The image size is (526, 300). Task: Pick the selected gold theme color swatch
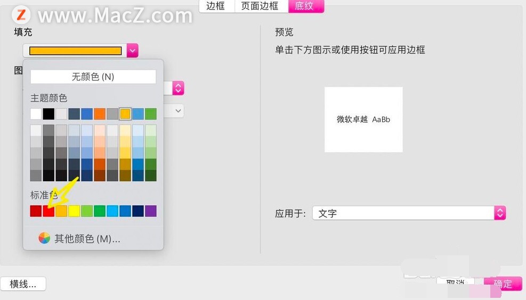[x=125, y=114]
